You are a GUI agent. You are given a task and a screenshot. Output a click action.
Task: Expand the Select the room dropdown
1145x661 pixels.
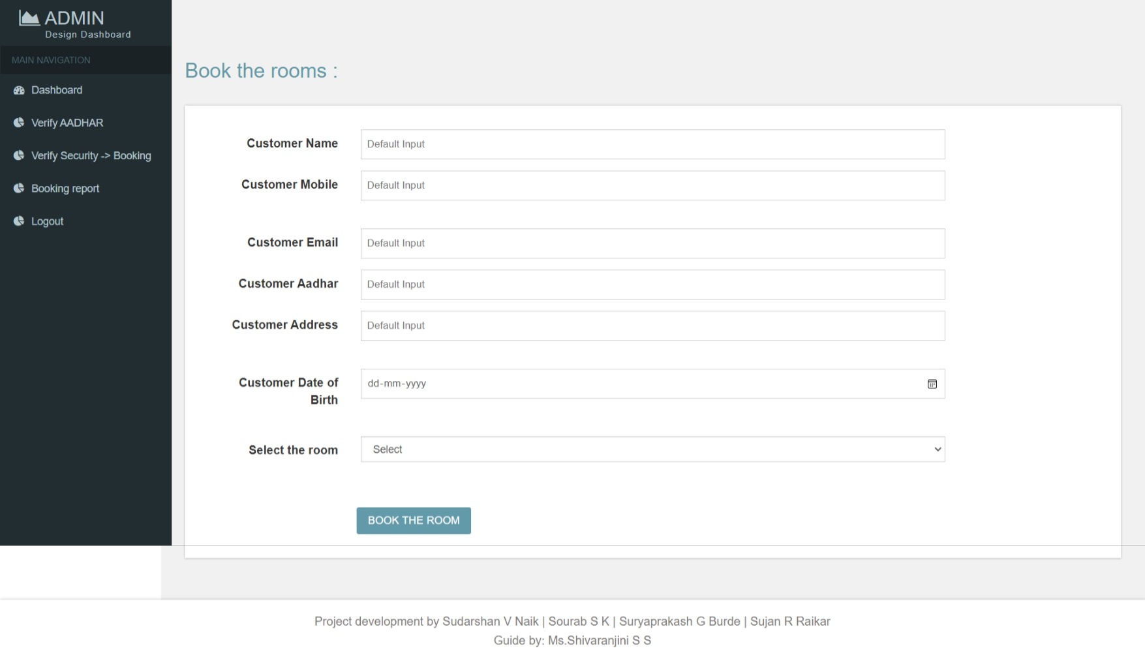click(x=652, y=450)
